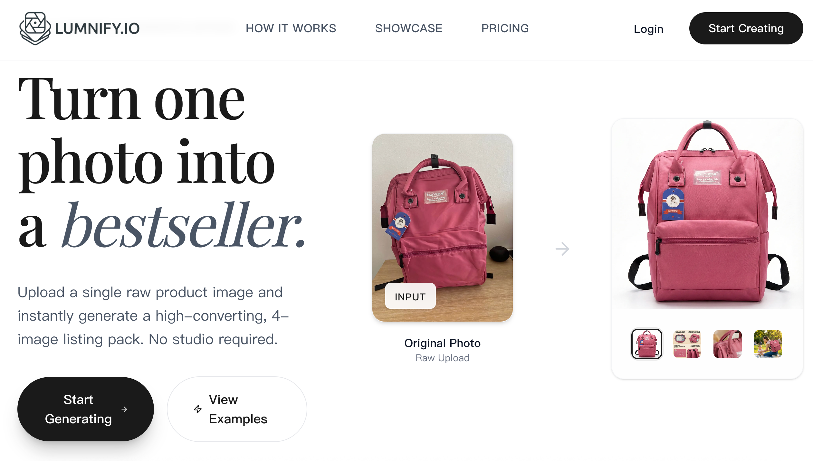
Task: Click the View Examples button
Action: point(237,409)
